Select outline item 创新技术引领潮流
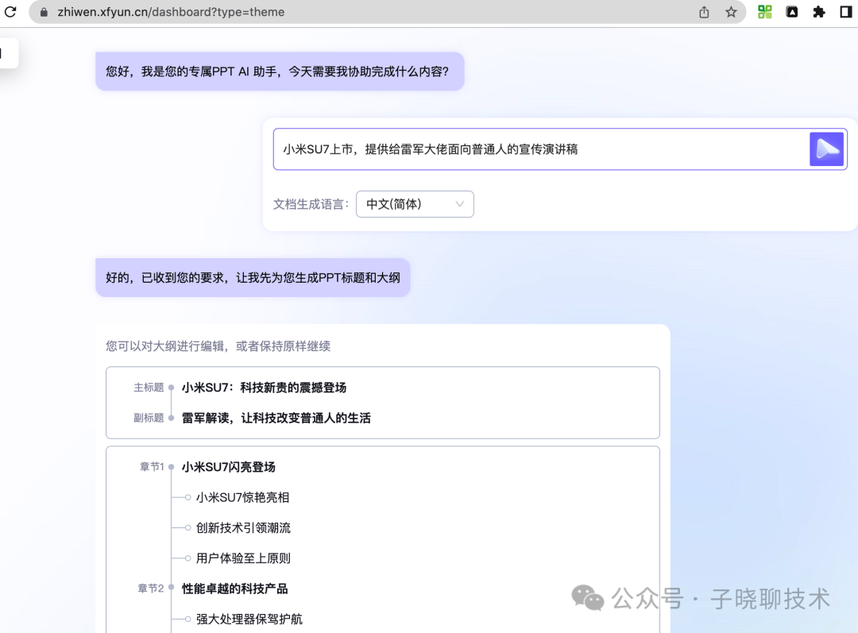 pyautogui.click(x=243, y=528)
